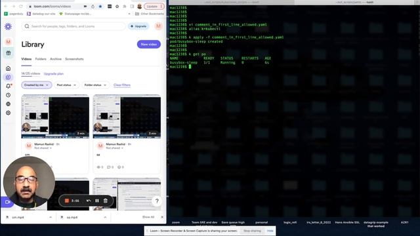Select the personal folder on the desktop
Viewport: 420px width, 236px height.
(261, 222)
